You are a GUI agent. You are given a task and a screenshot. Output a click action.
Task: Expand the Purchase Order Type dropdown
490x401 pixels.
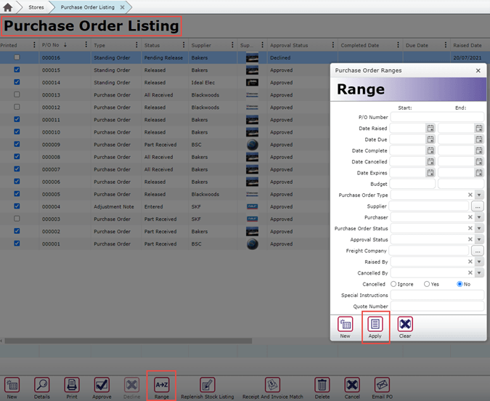478,195
